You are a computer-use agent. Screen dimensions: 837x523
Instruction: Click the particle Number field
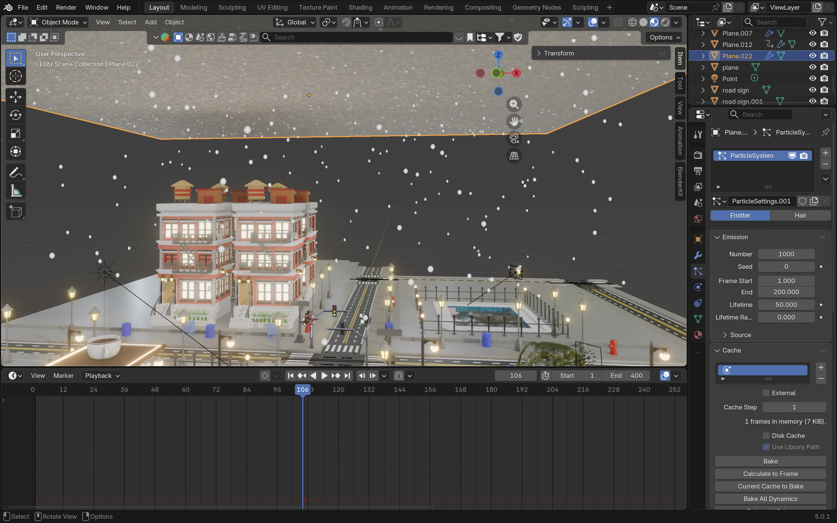pos(786,254)
